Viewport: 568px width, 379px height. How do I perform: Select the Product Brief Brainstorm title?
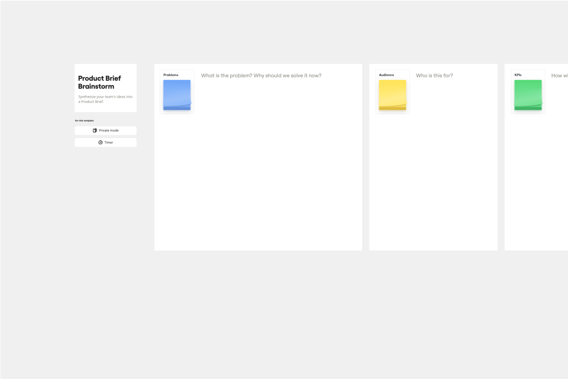click(99, 82)
